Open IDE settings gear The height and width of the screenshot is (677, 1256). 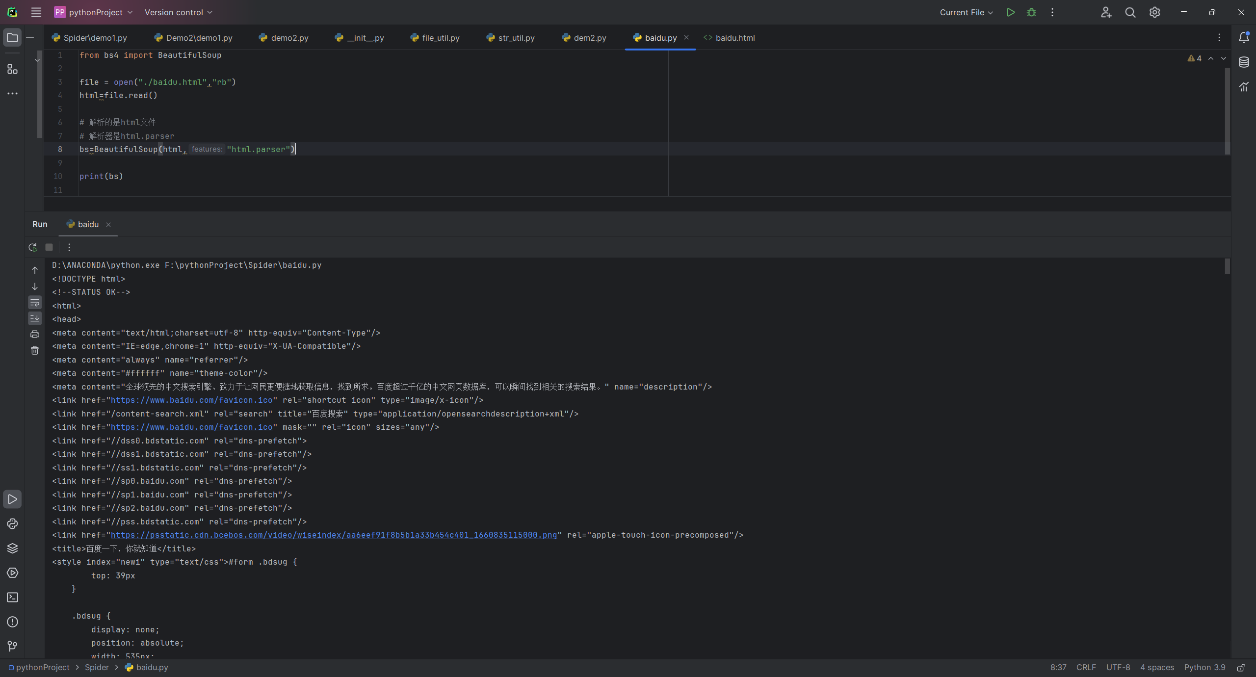[x=1155, y=12]
